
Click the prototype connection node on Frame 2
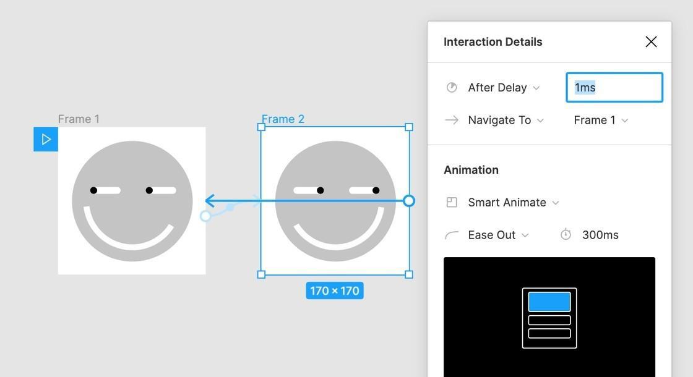408,201
